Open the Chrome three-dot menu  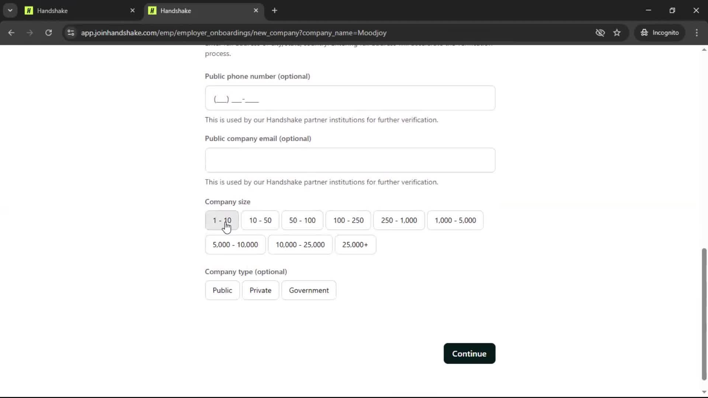(x=697, y=33)
